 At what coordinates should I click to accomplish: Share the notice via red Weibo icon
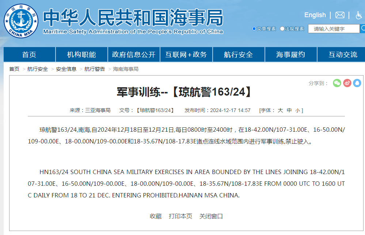tap(347, 83)
